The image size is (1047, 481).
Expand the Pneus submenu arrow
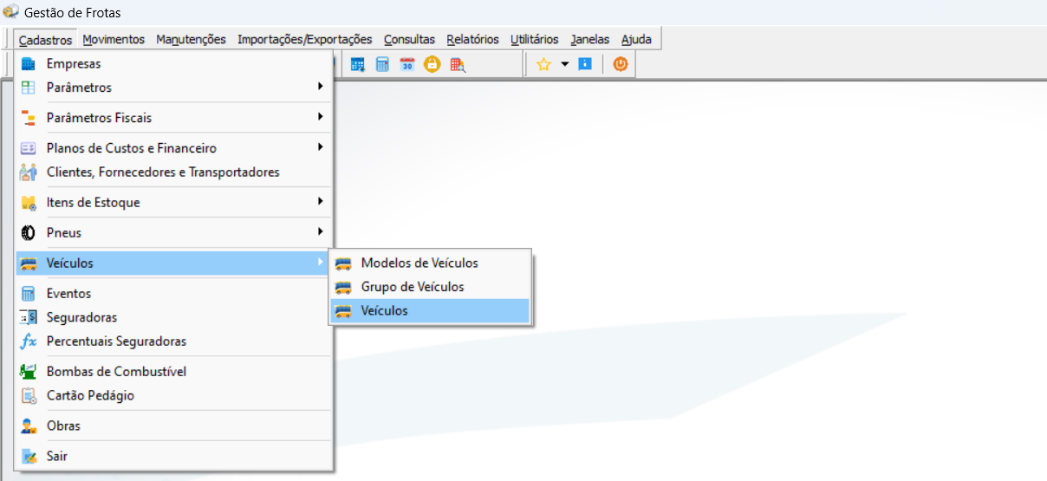(x=321, y=232)
